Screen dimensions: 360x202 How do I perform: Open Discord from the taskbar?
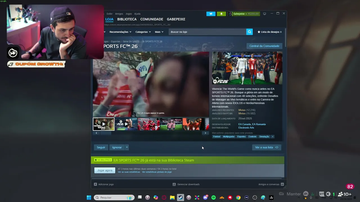205,198
